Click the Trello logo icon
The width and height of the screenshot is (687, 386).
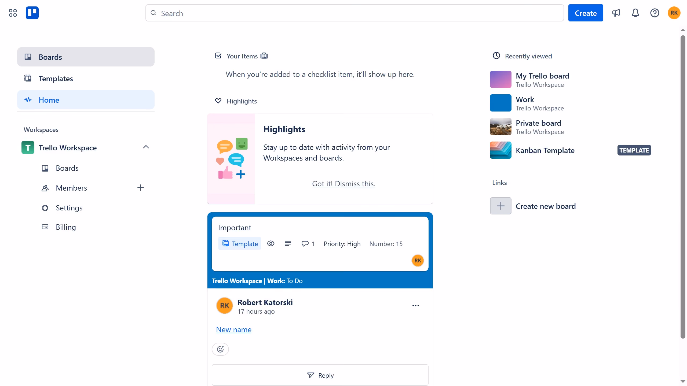[x=32, y=13]
